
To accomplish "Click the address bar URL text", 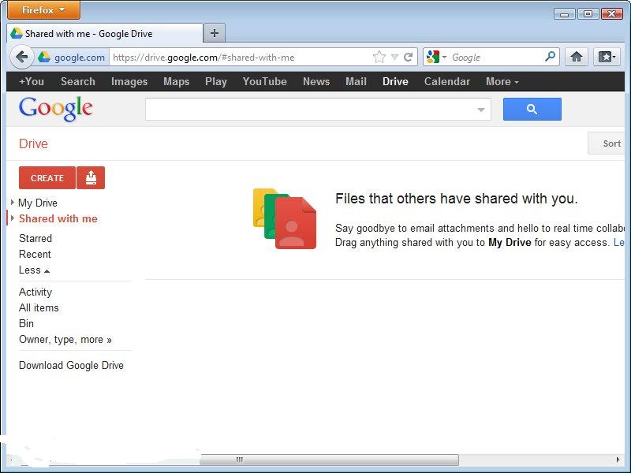I will [x=203, y=58].
